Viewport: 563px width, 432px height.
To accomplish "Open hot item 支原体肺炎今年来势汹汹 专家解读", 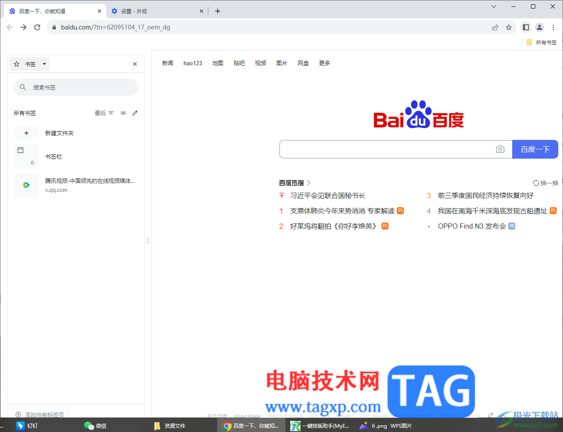I will click(x=342, y=211).
